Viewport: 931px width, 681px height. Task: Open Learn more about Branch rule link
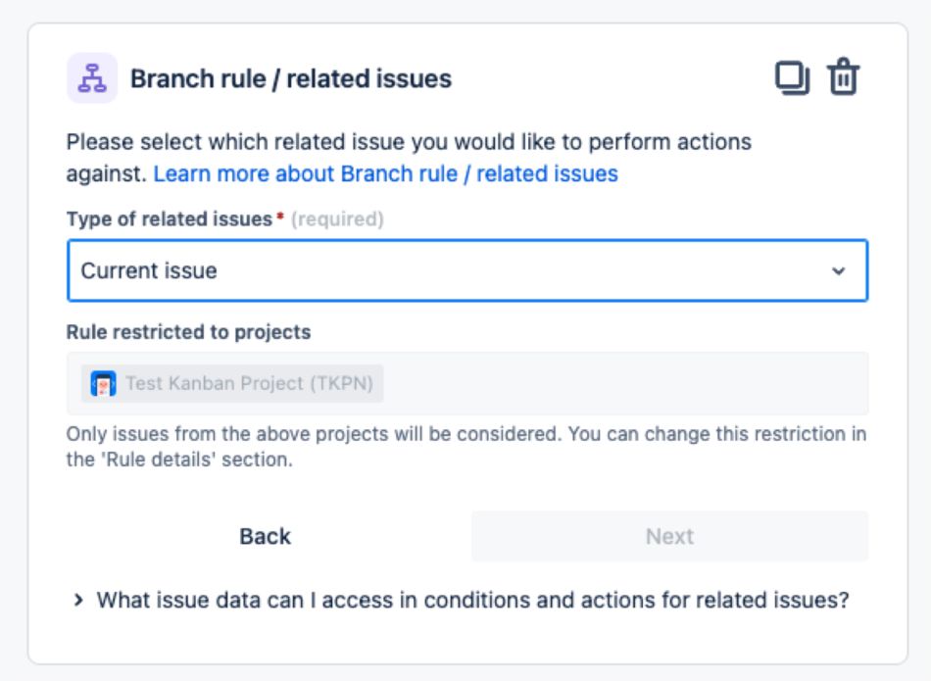point(385,174)
